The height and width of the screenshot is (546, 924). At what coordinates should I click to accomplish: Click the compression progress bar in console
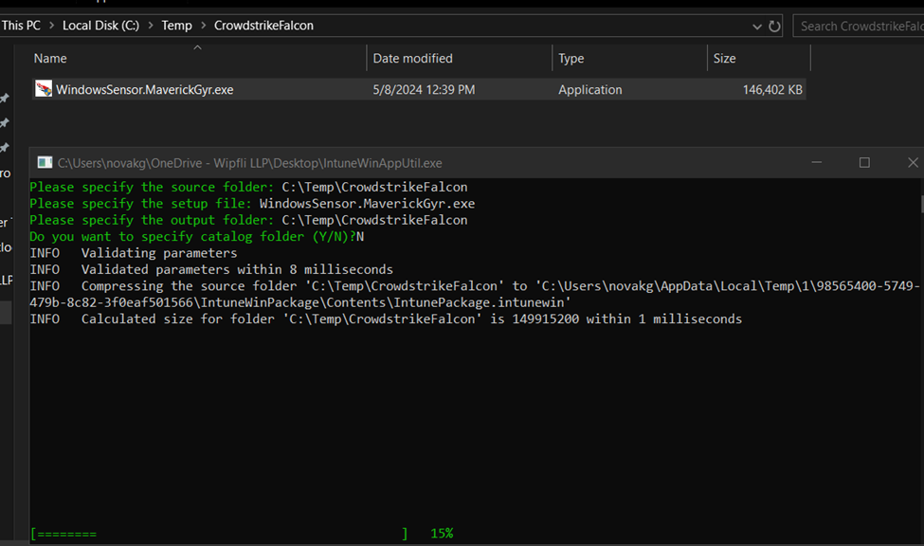[x=219, y=534]
